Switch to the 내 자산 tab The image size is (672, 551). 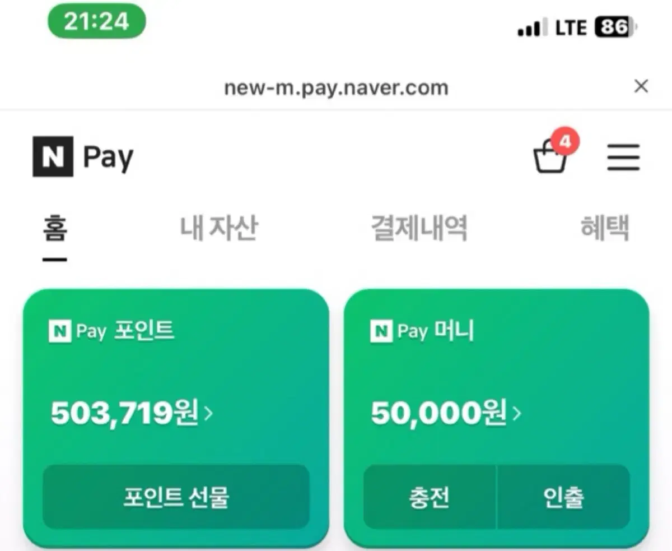tap(219, 229)
